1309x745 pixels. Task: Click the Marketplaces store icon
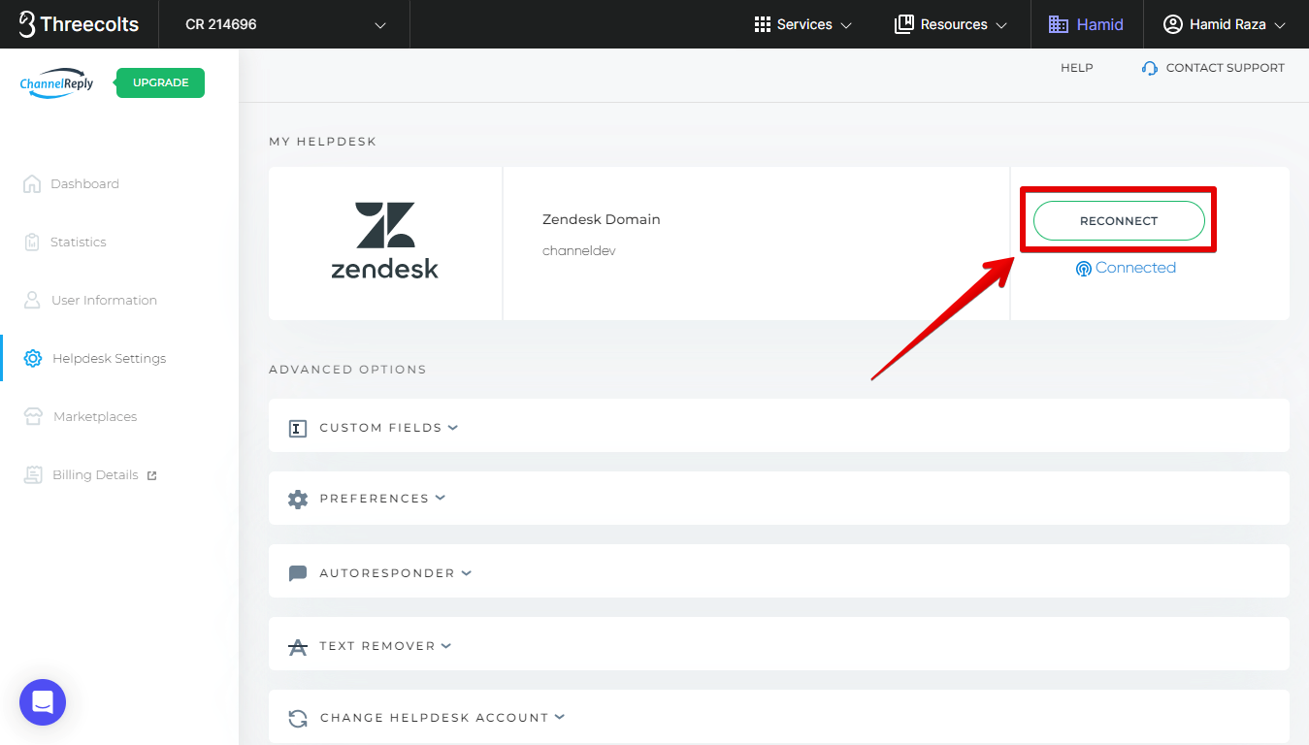(x=34, y=417)
